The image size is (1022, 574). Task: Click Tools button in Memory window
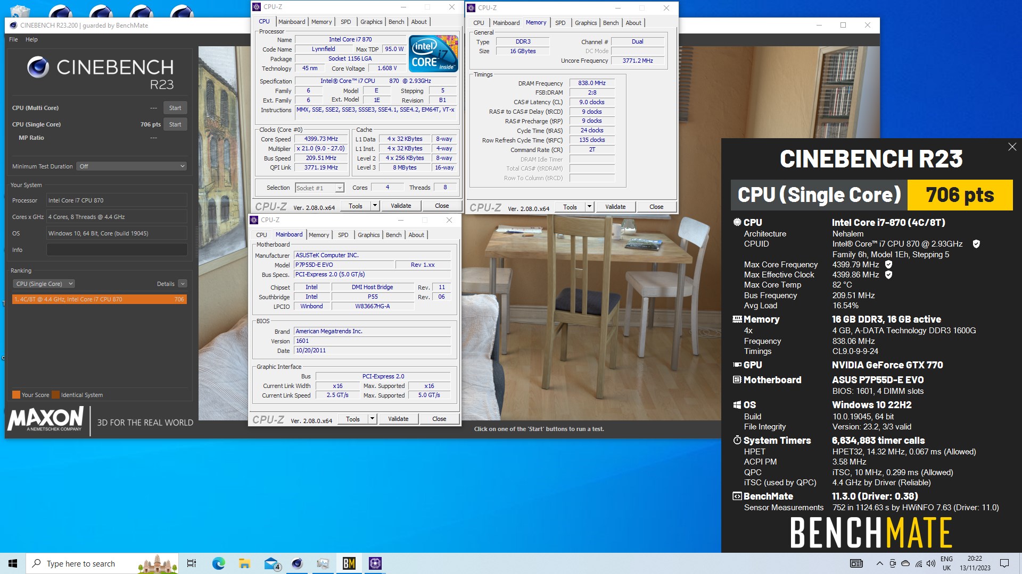tap(570, 207)
